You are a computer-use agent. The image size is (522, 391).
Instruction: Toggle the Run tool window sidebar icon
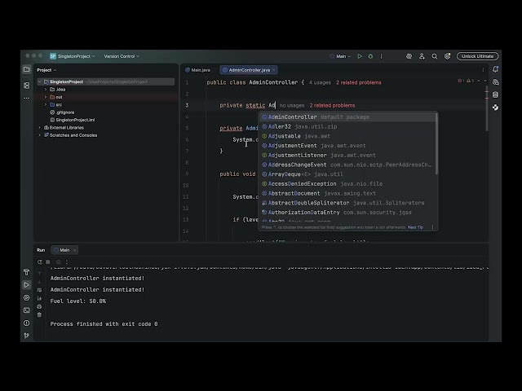[x=26, y=285]
